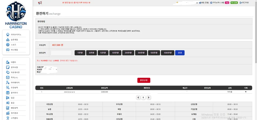Select the 슬롯게임 sidebar icon
257x120 pixels.
coord(8,40)
